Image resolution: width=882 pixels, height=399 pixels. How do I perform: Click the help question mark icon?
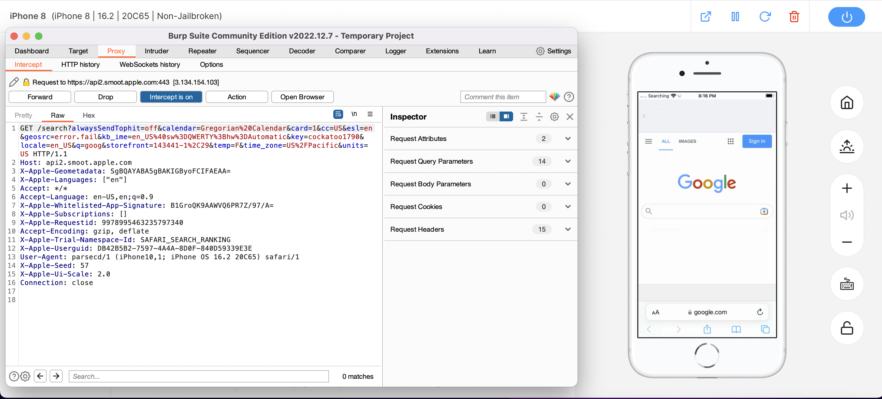coord(569,97)
